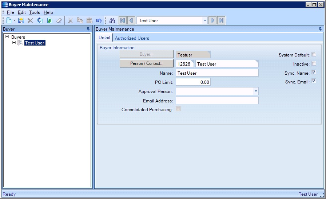Uncheck the Sync. Name checkbox
The height and width of the screenshot is (199, 326).
[314, 72]
